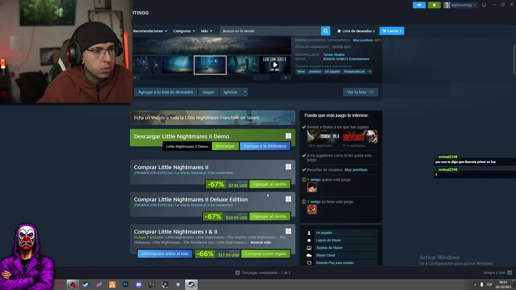The width and height of the screenshot is (516, 290).
Task: Open the arrow dropdown next to Ignorar
Action: [x=245, y=92]
